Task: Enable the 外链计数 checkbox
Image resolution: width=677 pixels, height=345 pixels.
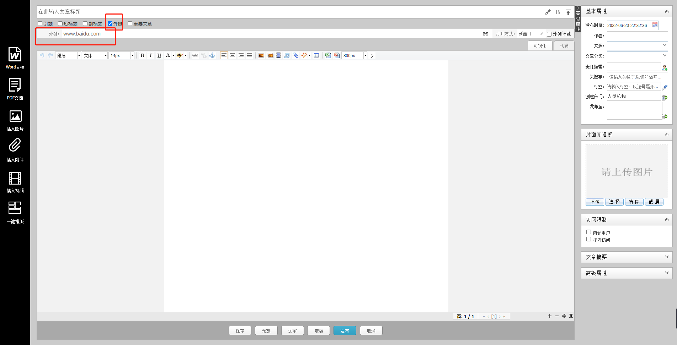Action: (549, 34)
